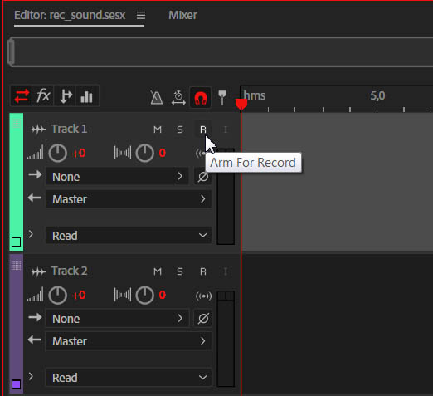Image resolution: width=433 pixels, height=396 pixels.
Task: Show the Sends track view
Action: tap(66, 96)
